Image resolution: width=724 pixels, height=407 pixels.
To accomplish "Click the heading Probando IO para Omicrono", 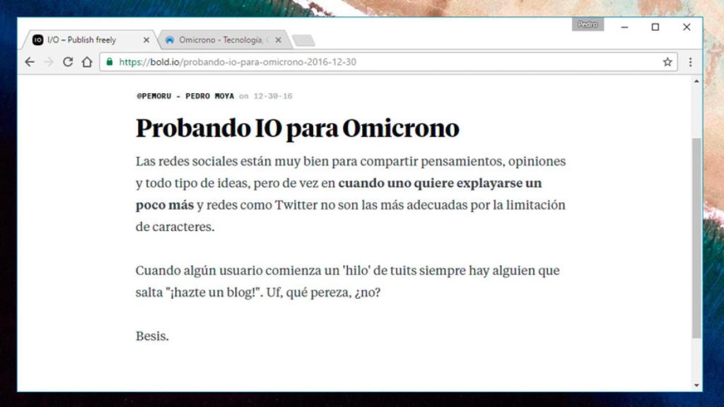I will (297, 129).
